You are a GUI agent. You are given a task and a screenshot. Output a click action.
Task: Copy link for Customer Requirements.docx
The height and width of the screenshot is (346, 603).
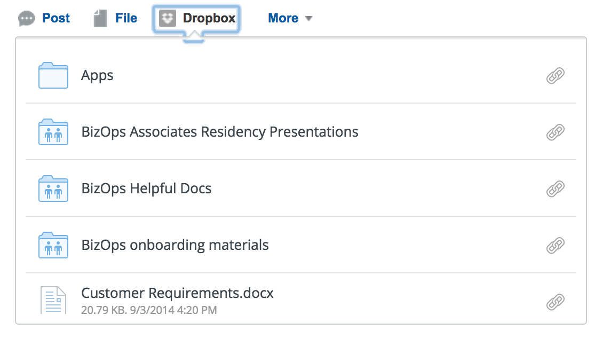556,302
